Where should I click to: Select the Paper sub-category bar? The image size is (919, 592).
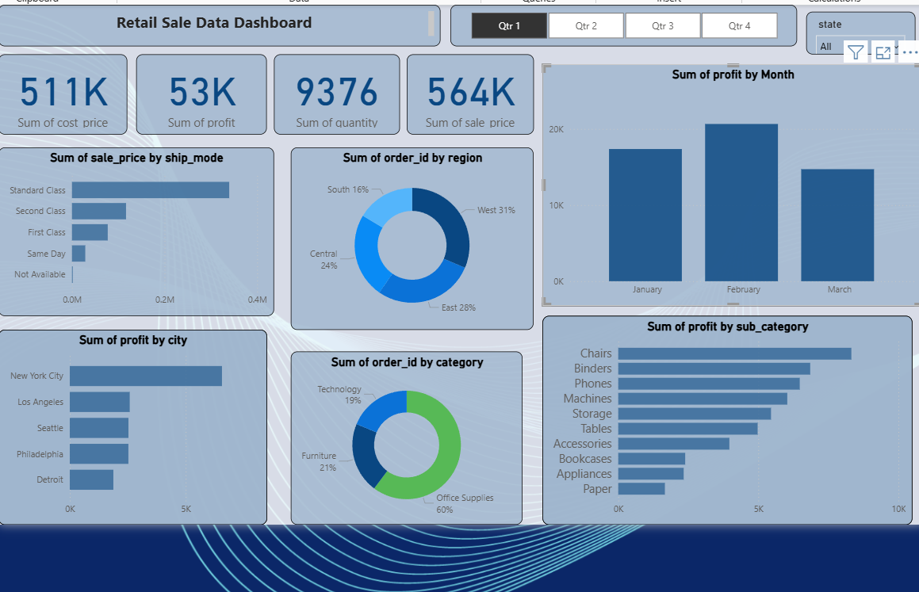point(641,489)
